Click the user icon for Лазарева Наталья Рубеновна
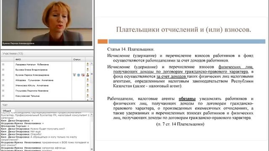This screenshot has width=269, height=151. pos(87,64)
